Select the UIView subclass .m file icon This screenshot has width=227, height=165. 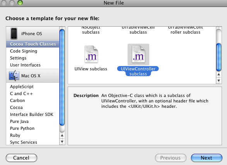click(91, 54)
